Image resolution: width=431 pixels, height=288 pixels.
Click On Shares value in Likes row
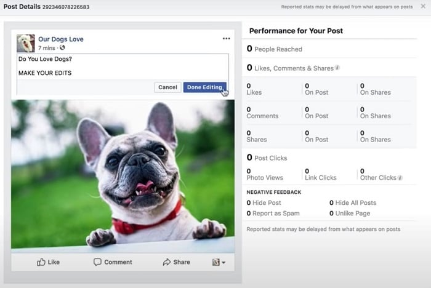(x=376, y=89)
